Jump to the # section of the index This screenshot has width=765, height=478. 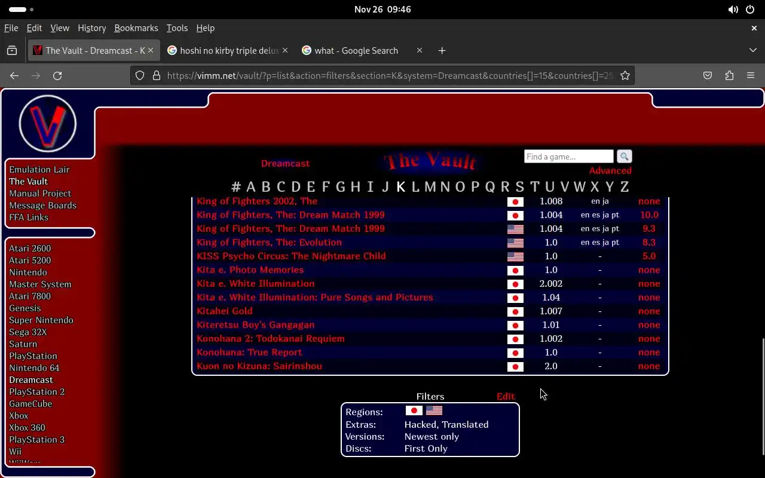coord(236,187)
